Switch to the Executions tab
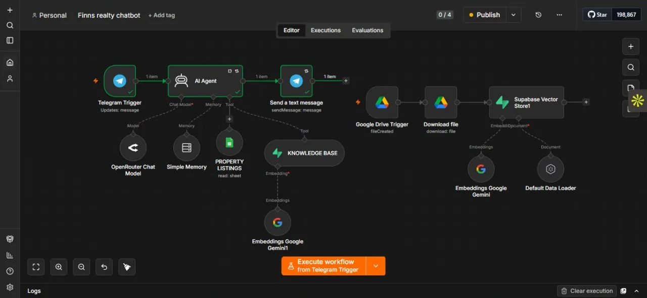The width and height of the screenshot is (647, 298). (326, 30)
